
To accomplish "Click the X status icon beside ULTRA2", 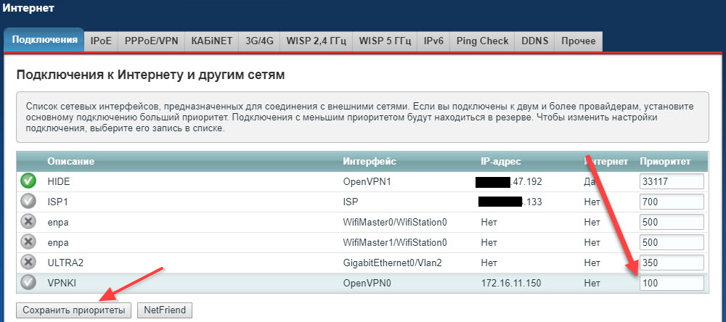I will (x=28, y=263).
